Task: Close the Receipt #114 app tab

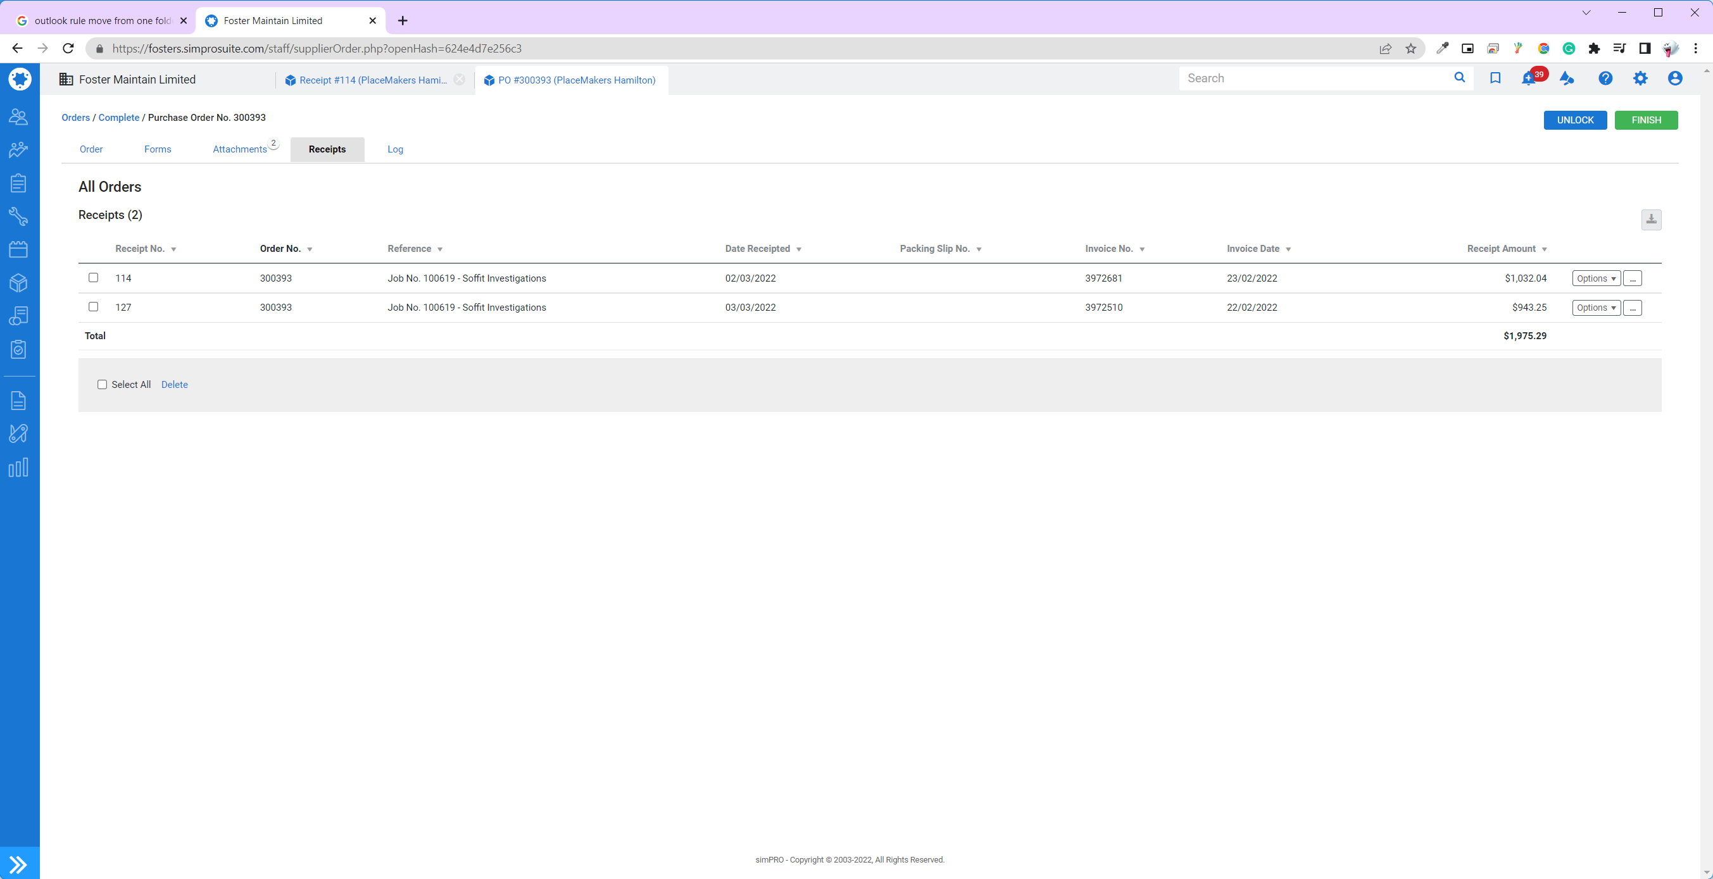Action: pyautogui.click(x=460, y=79)
